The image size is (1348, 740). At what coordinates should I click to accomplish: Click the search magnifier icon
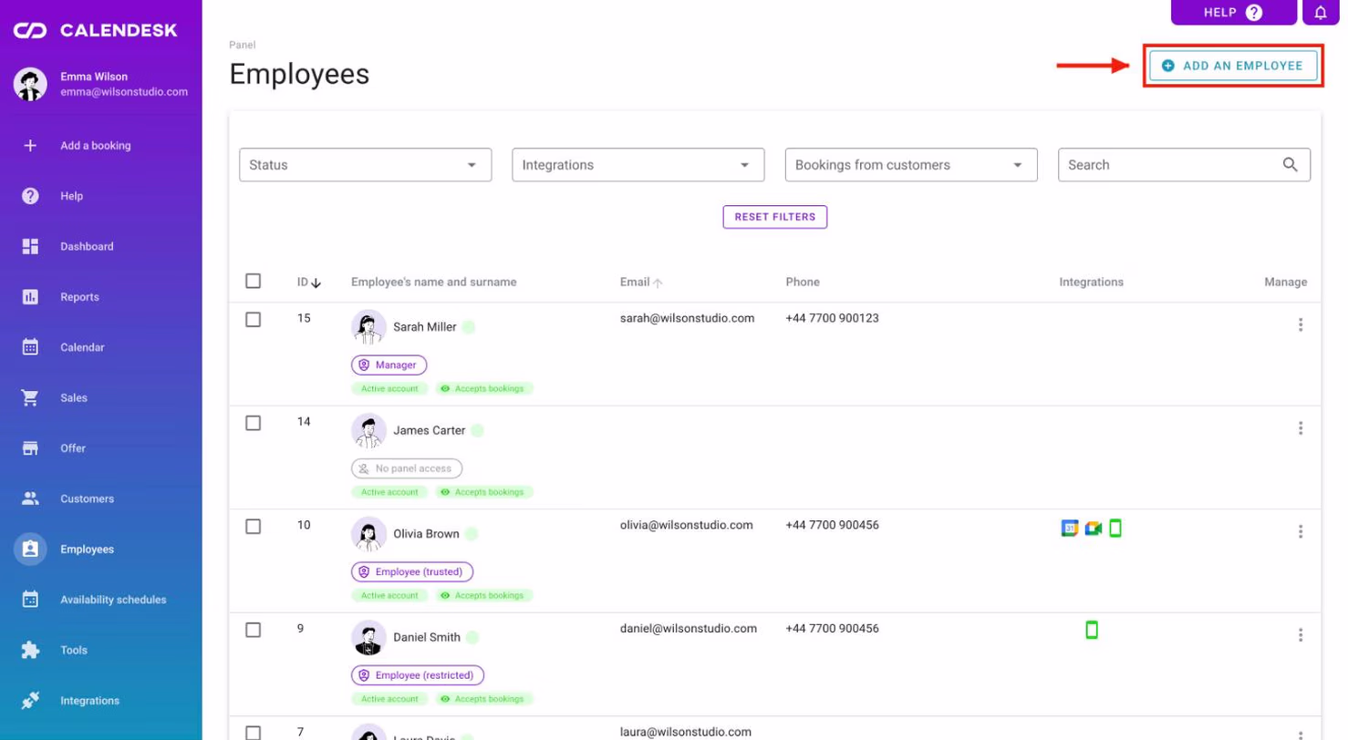[x=1290, y=165]
